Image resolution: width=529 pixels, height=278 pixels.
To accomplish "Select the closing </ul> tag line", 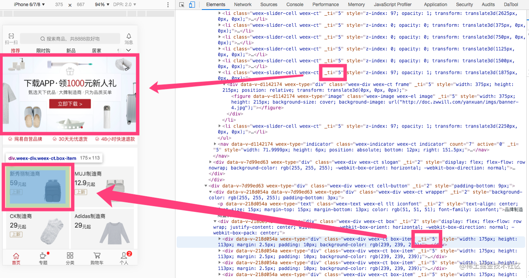I will coord(224,138).
